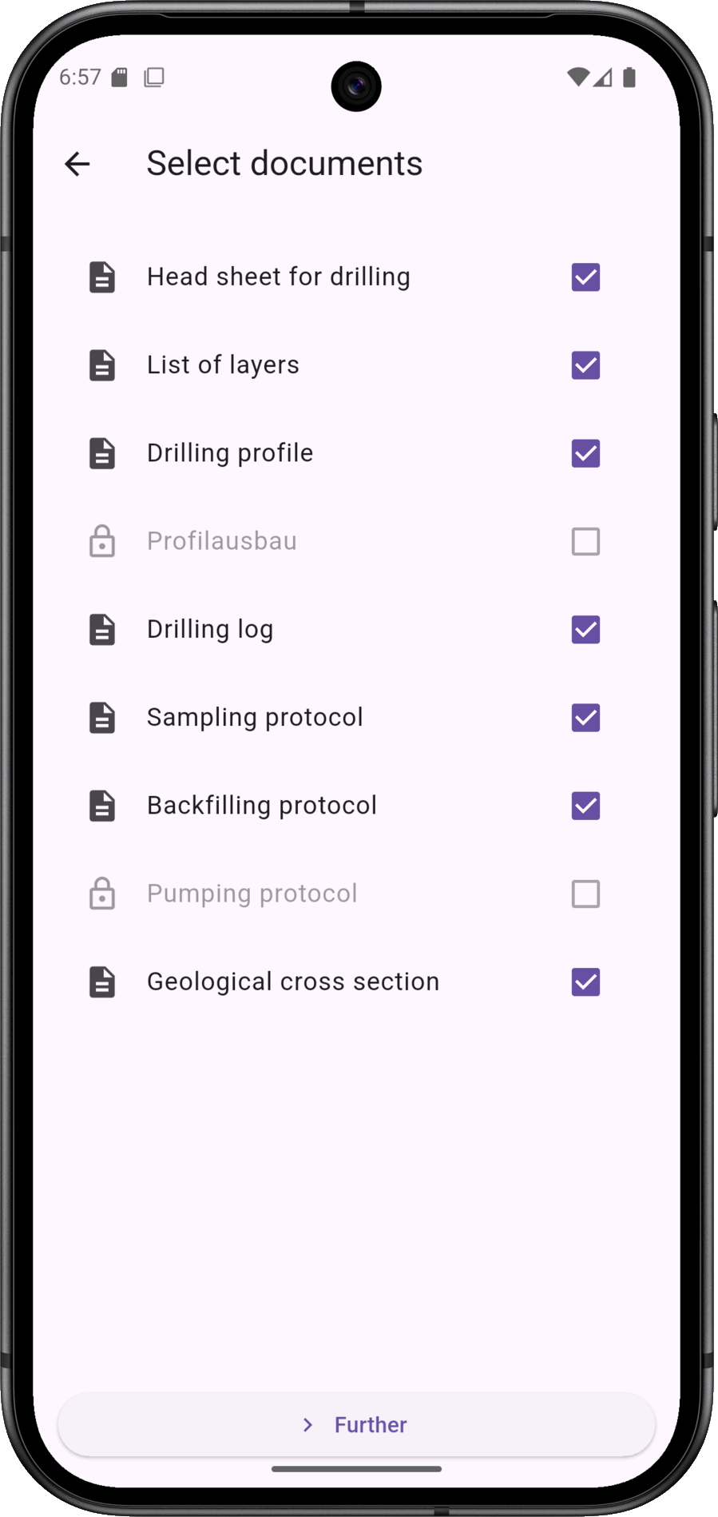Tap the back arrow icon
The height and width of the screenshot is (1517, 718).
[x=77, y=164]
